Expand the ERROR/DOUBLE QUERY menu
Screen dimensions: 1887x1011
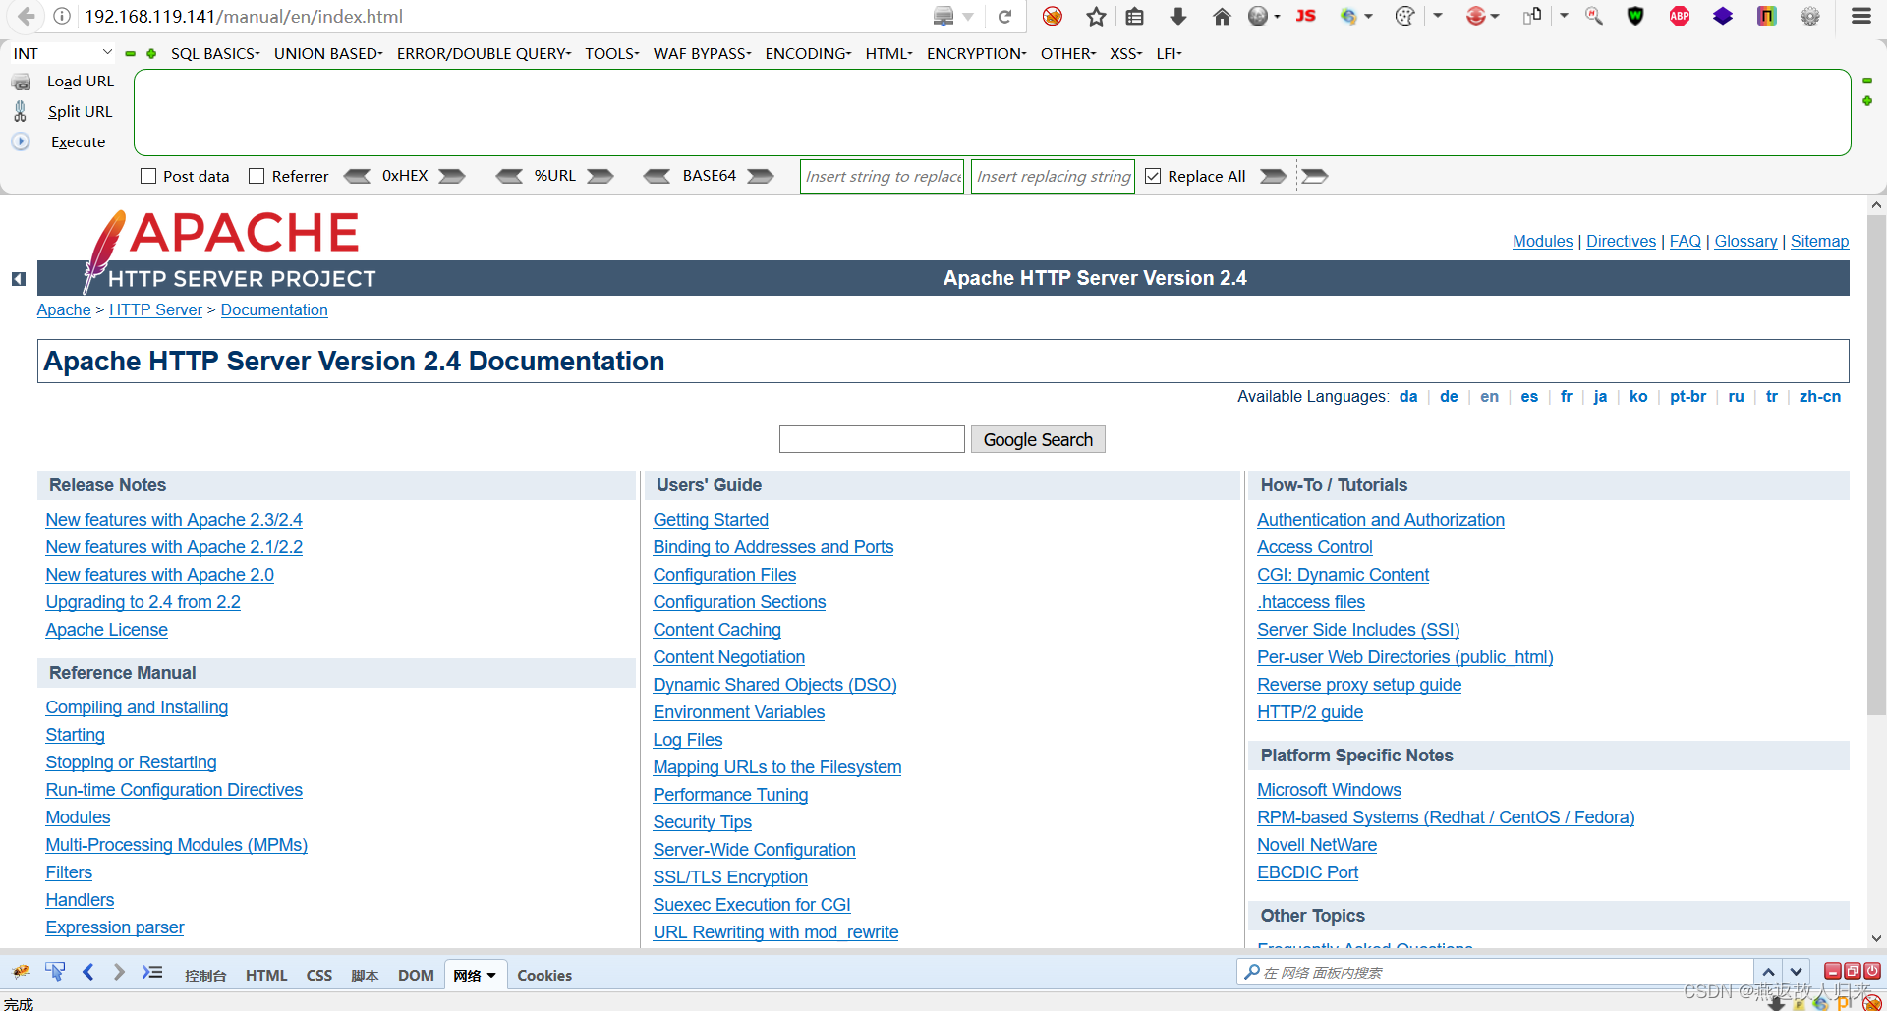coord(484,53)
